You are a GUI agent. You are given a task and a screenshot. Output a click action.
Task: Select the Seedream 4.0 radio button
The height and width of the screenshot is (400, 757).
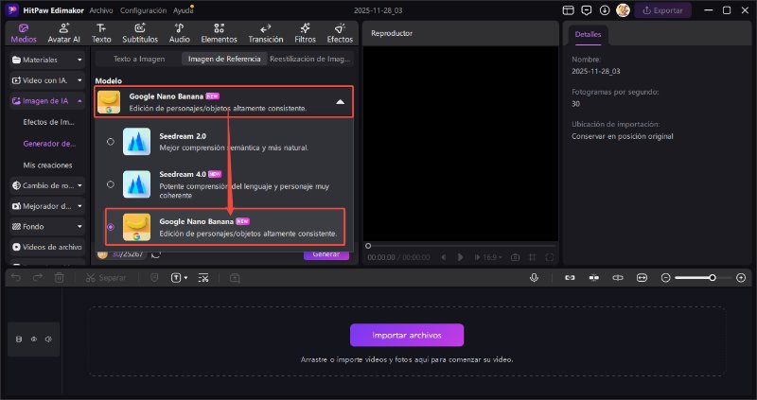point(112,184)
